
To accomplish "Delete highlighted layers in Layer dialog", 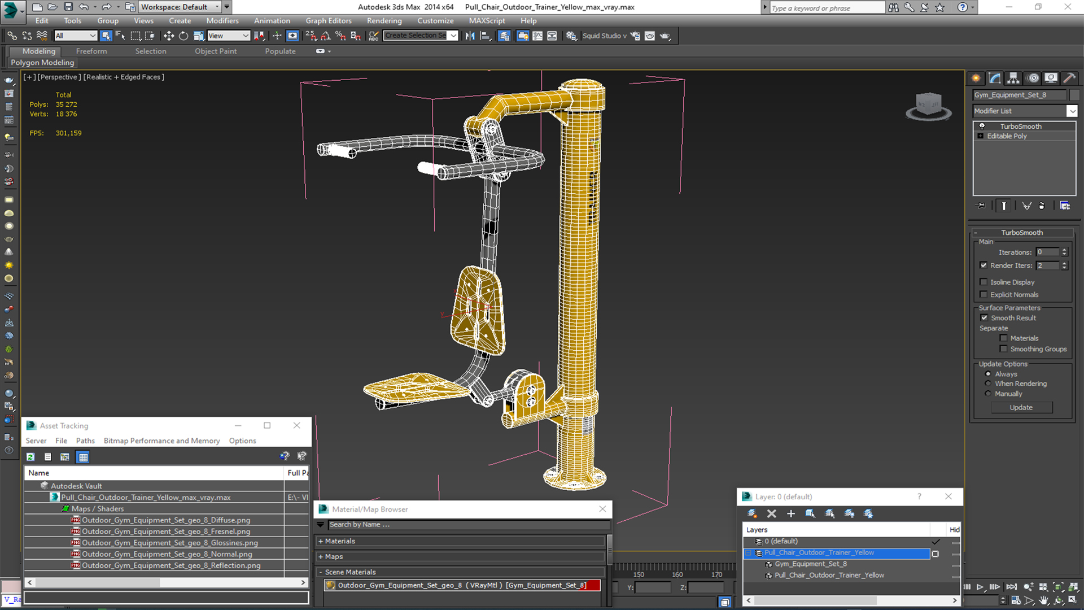I will [x=771, y=513].
